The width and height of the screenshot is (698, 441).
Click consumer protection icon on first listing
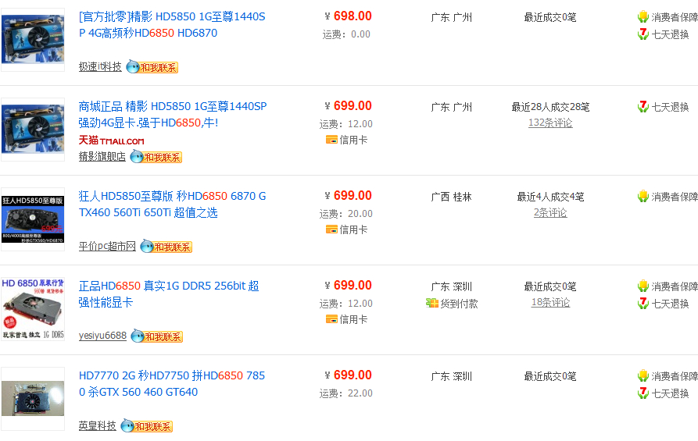(x=643, y=17)
